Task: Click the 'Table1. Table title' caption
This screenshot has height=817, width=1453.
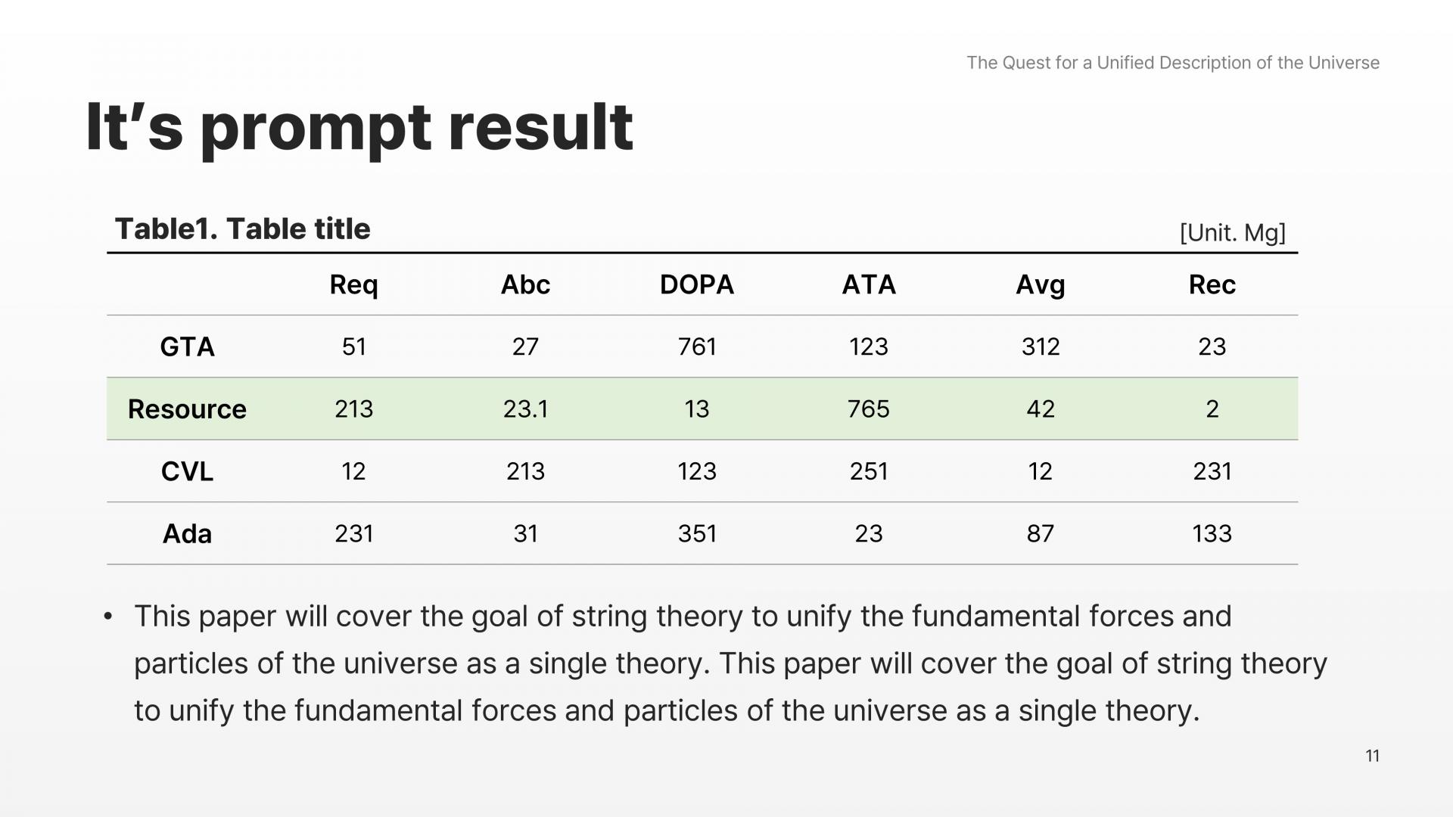Action: [242, 228]
